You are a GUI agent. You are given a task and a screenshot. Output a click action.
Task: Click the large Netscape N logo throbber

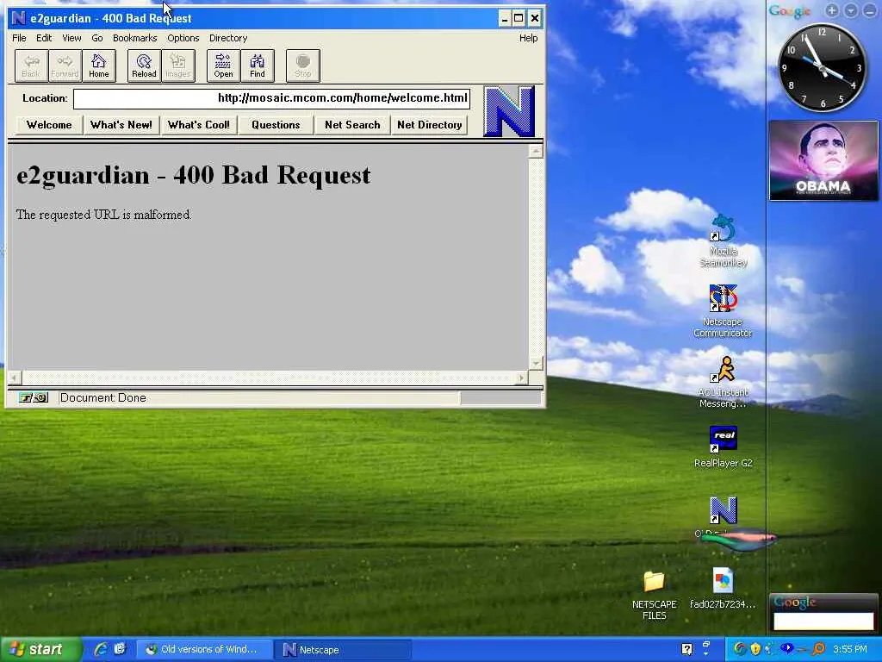(509, 111)
